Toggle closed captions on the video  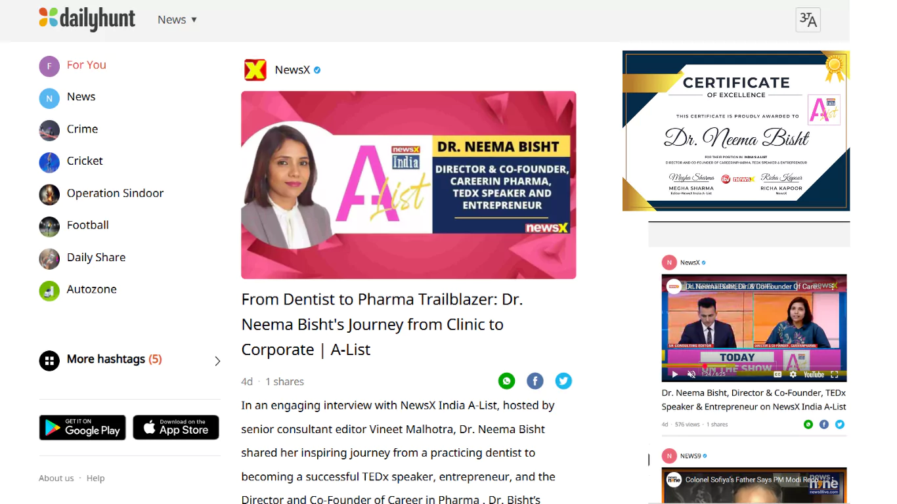[x=777, y=374]
